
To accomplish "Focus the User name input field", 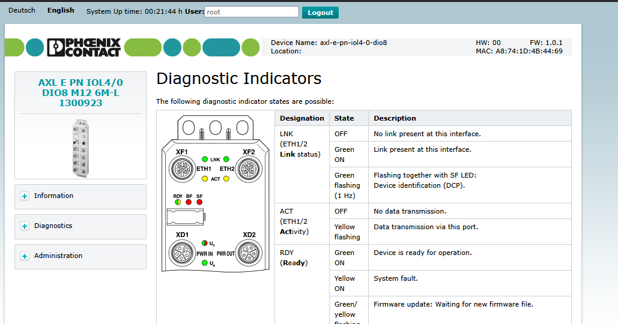I will (x=251, y=12).
